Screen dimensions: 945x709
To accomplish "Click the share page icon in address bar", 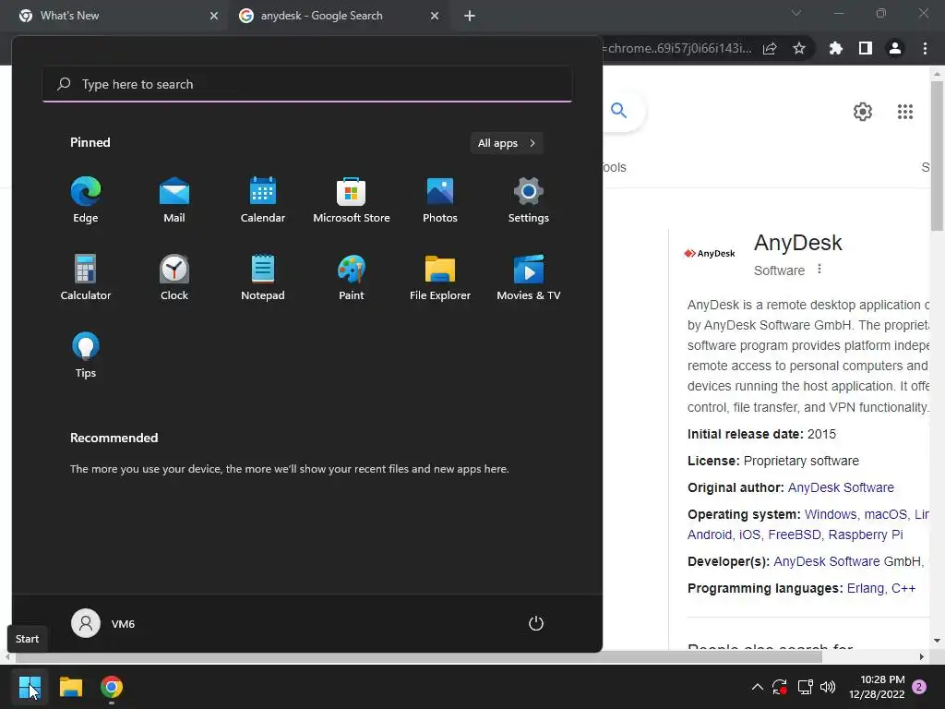I will tap(770, 48).
